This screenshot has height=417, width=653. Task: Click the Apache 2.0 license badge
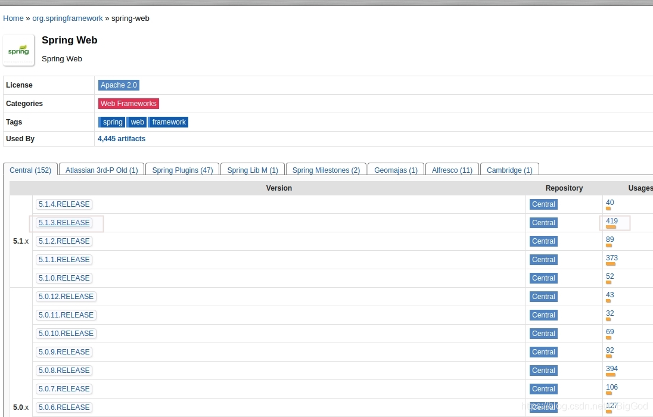[x=119, y=85]
